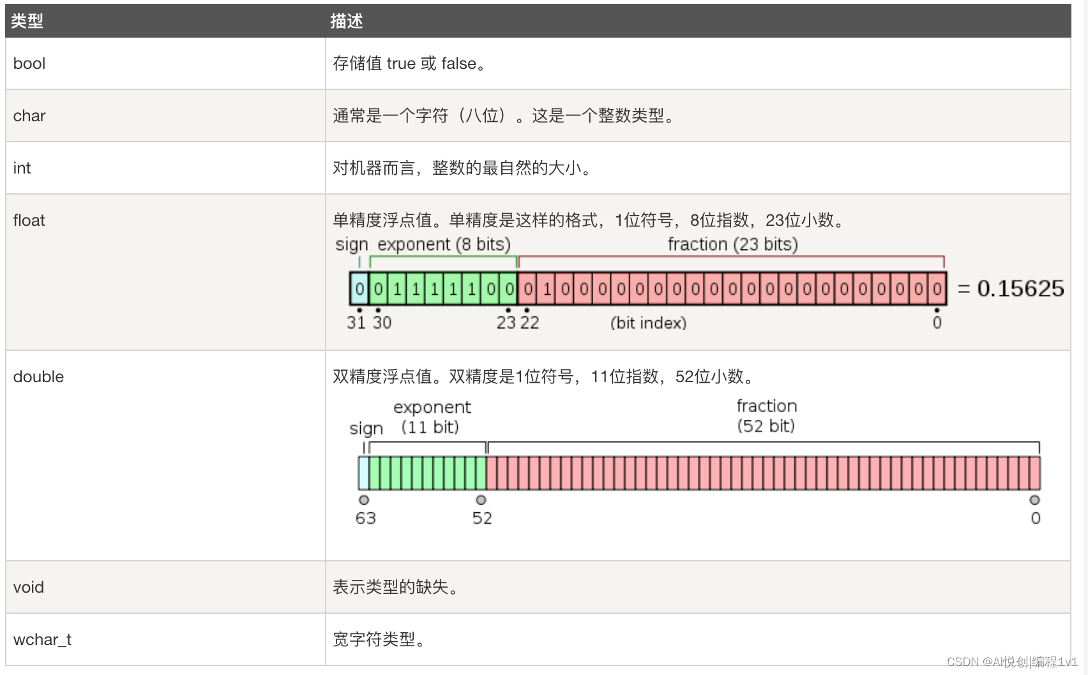The height and width of the screenshot is (675, 1088).
Task: Click the float diagram 'fraction (23 bits)' label
Action: pos(733,244)
